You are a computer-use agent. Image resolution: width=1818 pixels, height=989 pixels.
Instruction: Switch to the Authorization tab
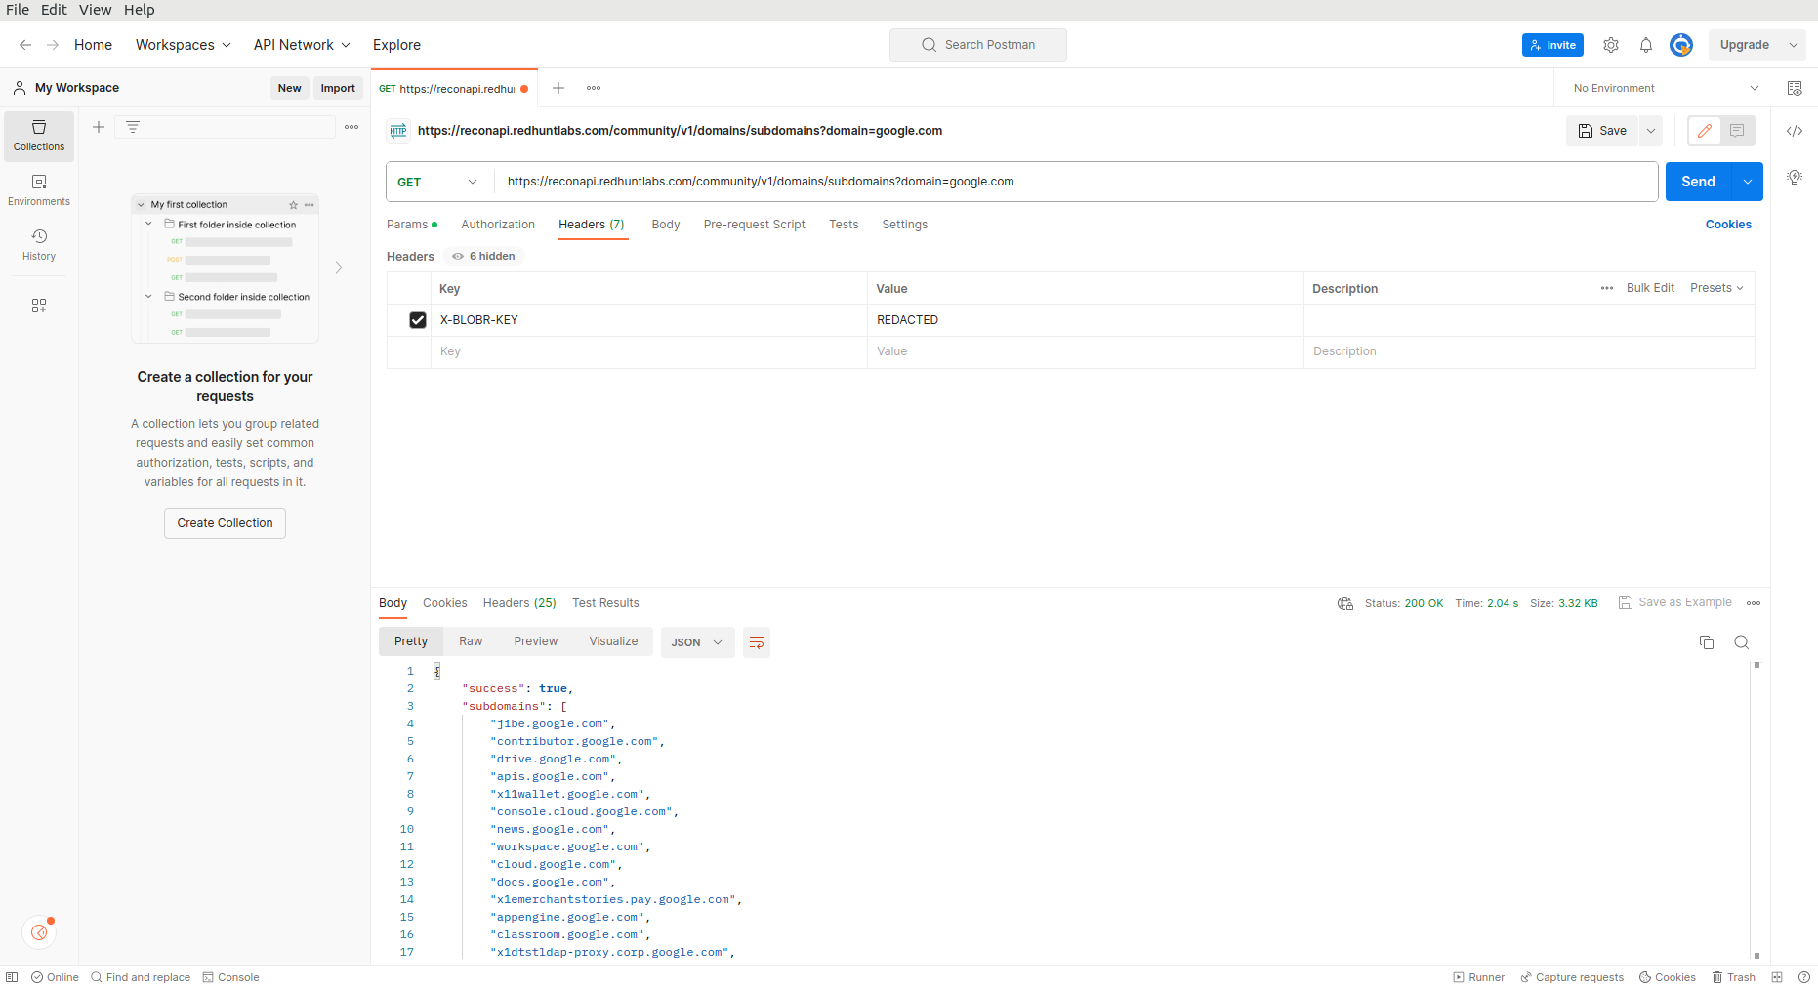pos(497,225)
